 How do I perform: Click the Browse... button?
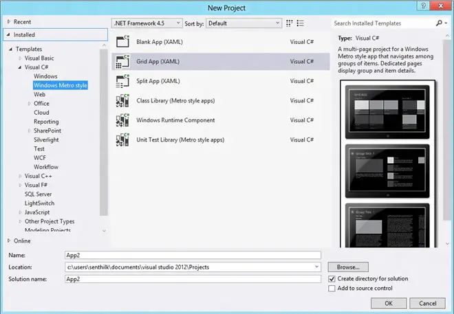(348, 267)
